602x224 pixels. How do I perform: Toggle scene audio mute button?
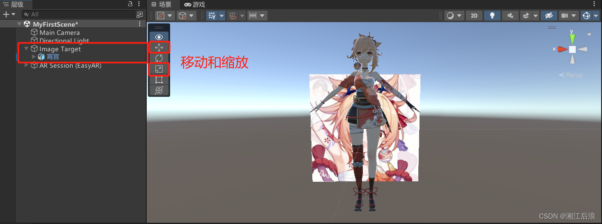click(x=510, y=16)
